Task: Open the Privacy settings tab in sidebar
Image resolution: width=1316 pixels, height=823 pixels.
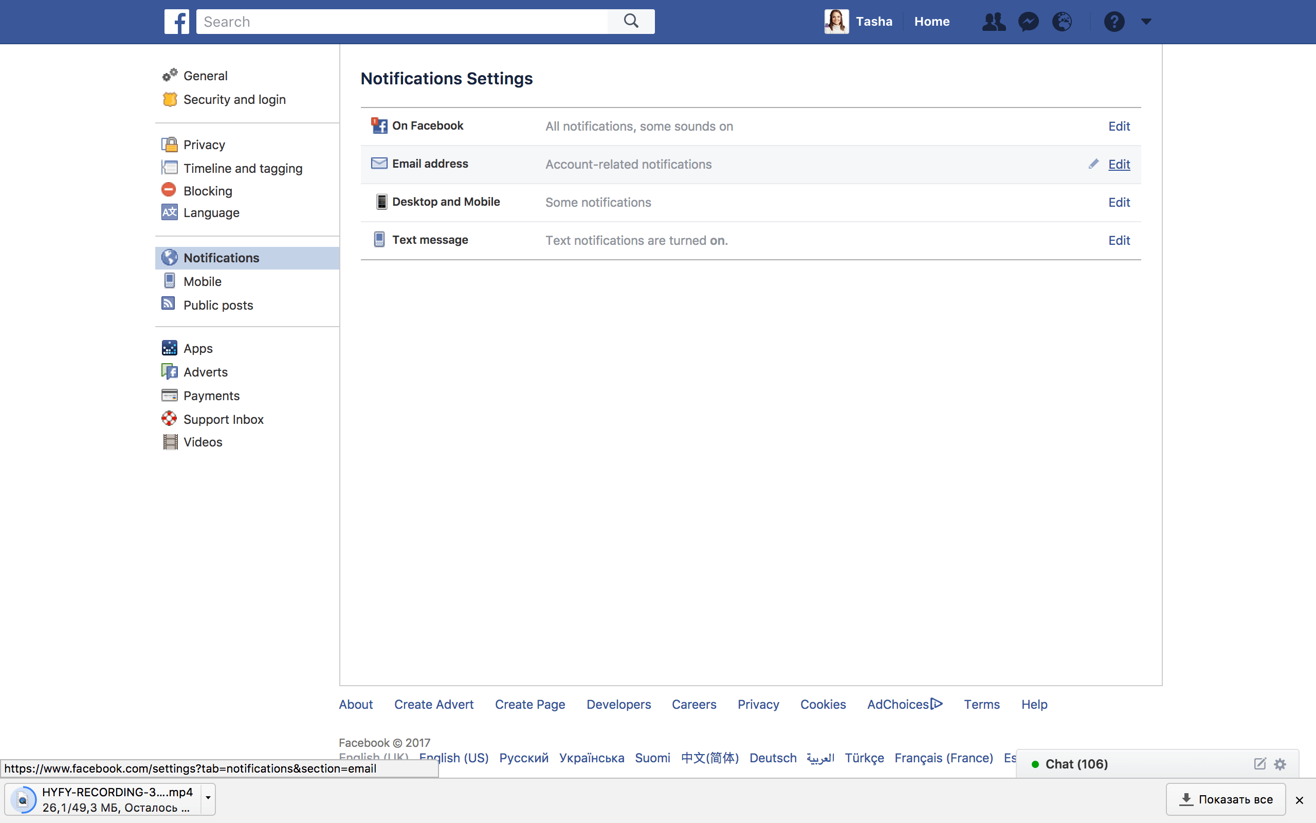Action: [x=204, y=145]
